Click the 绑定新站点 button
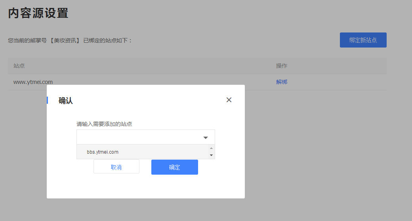The width and height of the screenshot is (412, 221). click(x=363, y=40)
